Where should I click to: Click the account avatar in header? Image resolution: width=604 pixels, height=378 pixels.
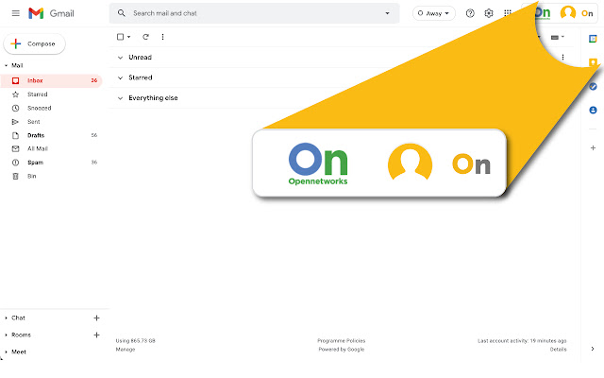click(x=568, y=13)
